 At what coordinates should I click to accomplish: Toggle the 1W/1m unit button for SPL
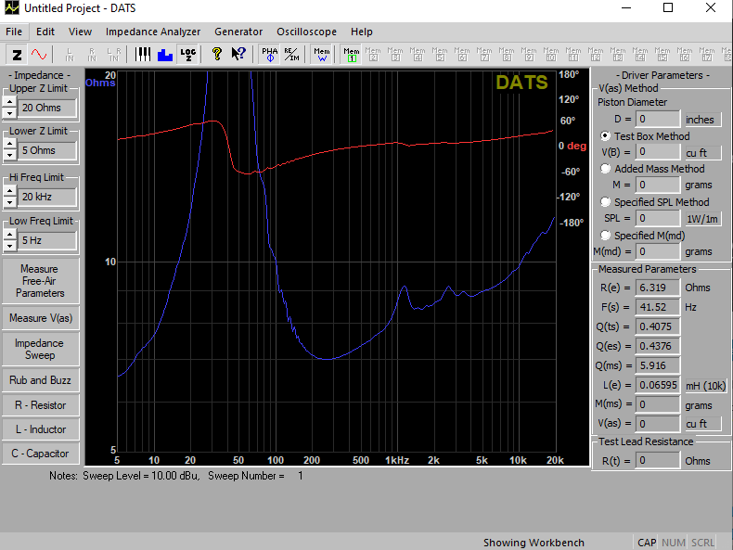702,219
